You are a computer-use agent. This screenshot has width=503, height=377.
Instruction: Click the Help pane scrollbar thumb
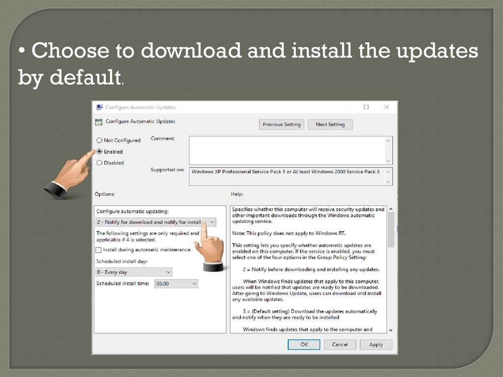pyautogui.click(x=391, y=230)
